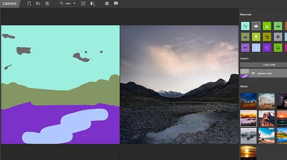Click the fit-to-window icon in the toolbar

pyautogui.click(x=83, y=4)
